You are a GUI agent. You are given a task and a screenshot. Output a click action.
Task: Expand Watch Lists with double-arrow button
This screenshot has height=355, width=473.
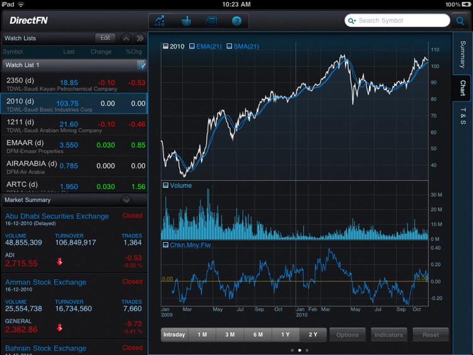pyautogui.click(x=139, y=38)
